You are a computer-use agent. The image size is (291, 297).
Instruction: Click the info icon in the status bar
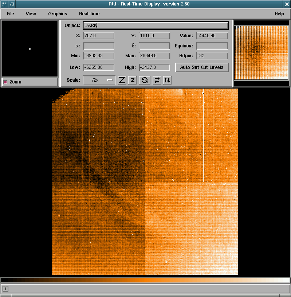tap(5, 289)
